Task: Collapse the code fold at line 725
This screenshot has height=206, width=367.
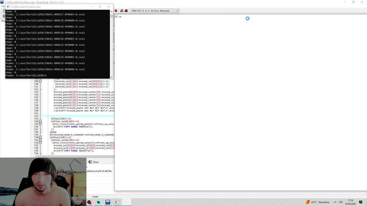Action: (40, 124)
